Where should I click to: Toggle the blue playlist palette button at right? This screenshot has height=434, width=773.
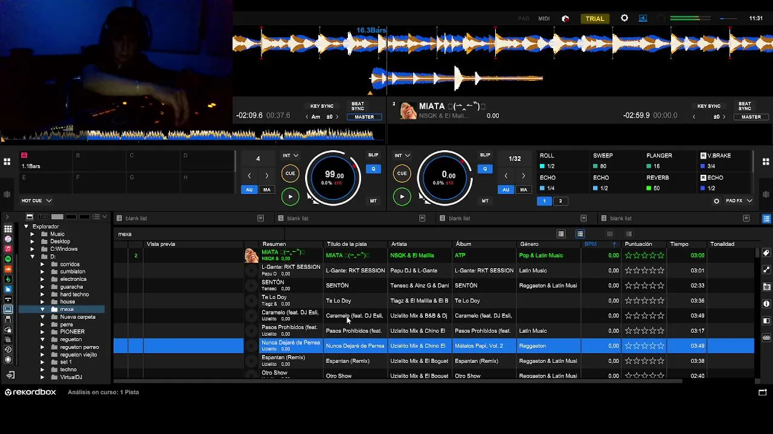point(766,218)
